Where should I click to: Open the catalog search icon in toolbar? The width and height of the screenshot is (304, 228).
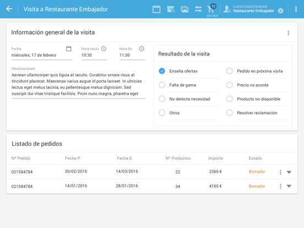pos(171,9)
